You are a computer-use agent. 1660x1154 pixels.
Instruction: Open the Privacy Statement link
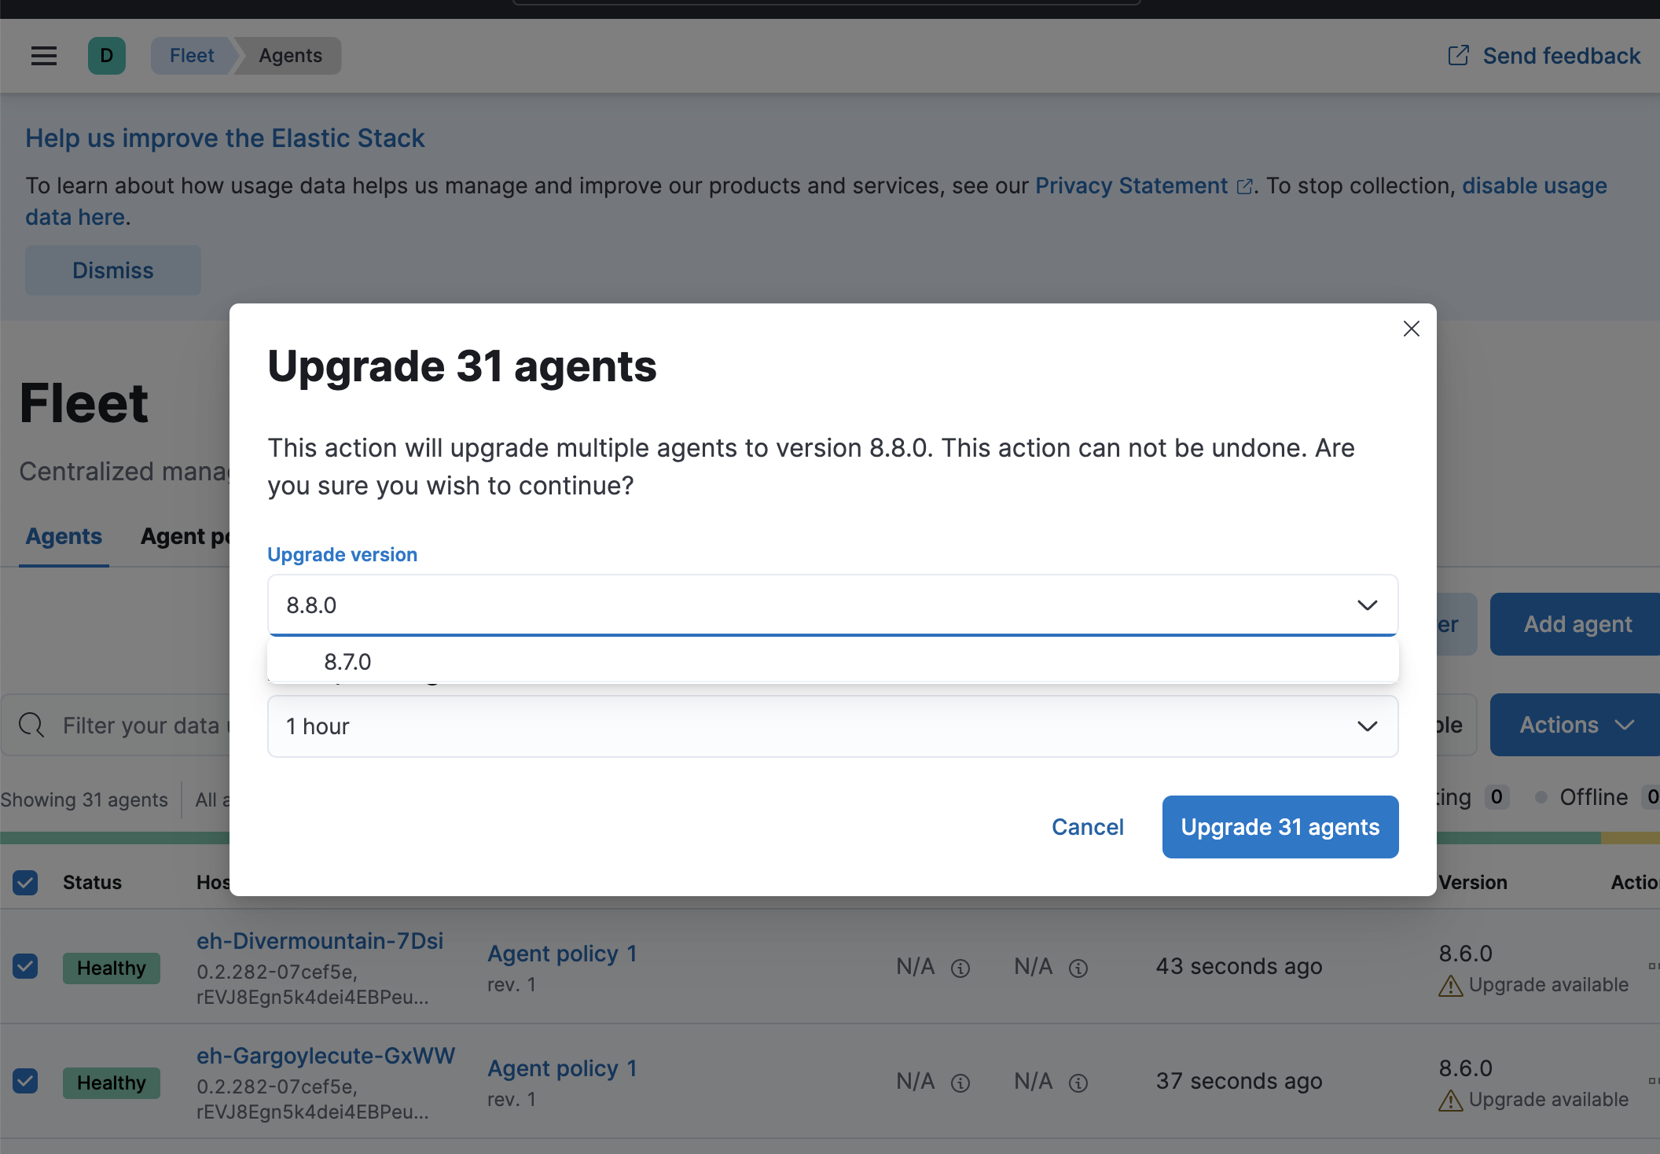1132,186
